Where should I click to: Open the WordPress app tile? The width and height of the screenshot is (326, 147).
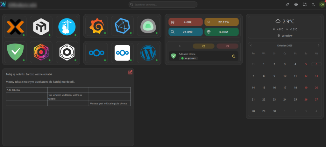pyautogui.click(x=148, y=53)
